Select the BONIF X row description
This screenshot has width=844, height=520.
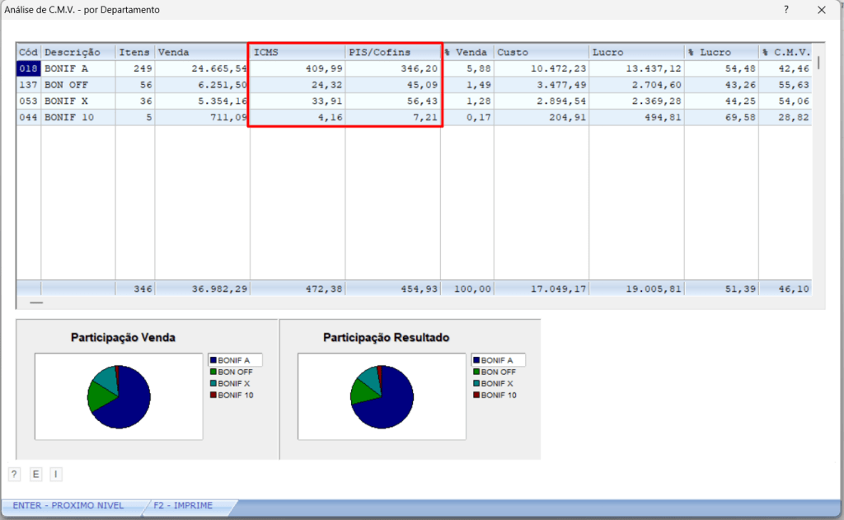tap(77, 101)
